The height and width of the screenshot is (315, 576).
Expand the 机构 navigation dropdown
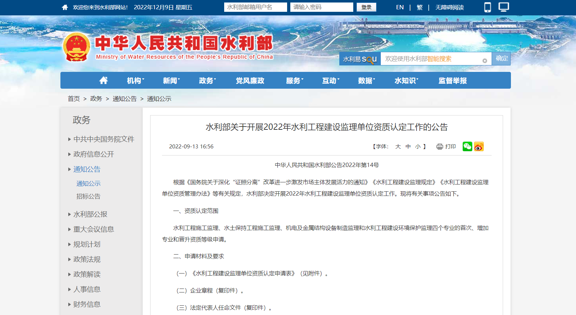[x=135, y=81]
